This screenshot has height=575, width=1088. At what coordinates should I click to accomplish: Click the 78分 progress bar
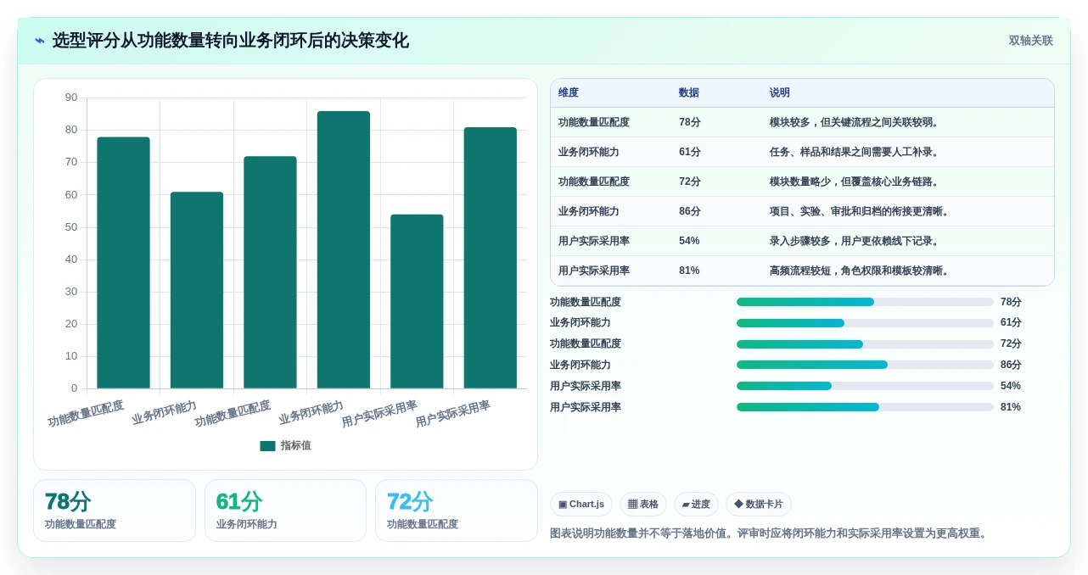[x=865, y=302]
